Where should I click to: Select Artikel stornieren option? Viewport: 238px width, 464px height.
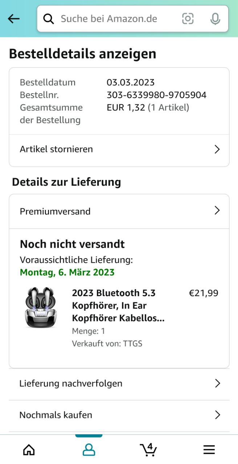tap(56, 149)
